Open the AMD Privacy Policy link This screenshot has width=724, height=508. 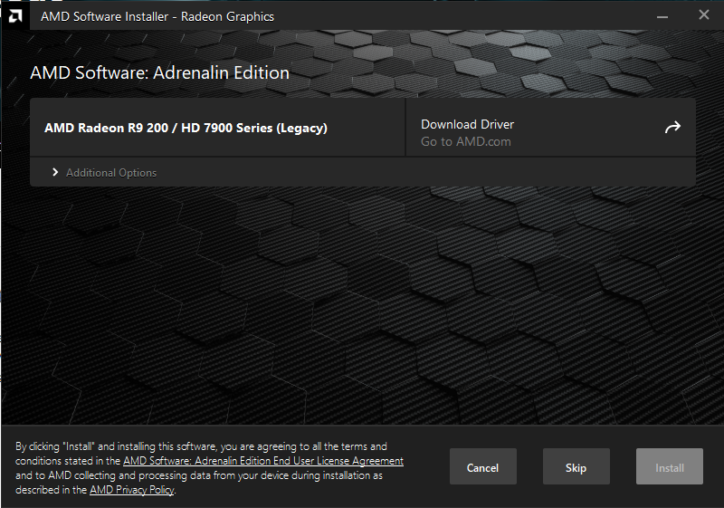(132, 490)
